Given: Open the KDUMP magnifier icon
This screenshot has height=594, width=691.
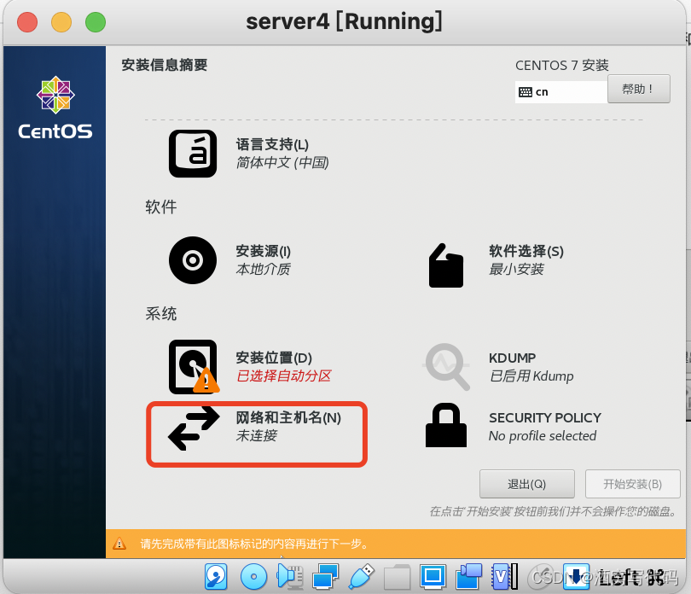Looking at the screenshot, I should click(x=446, y=366).
